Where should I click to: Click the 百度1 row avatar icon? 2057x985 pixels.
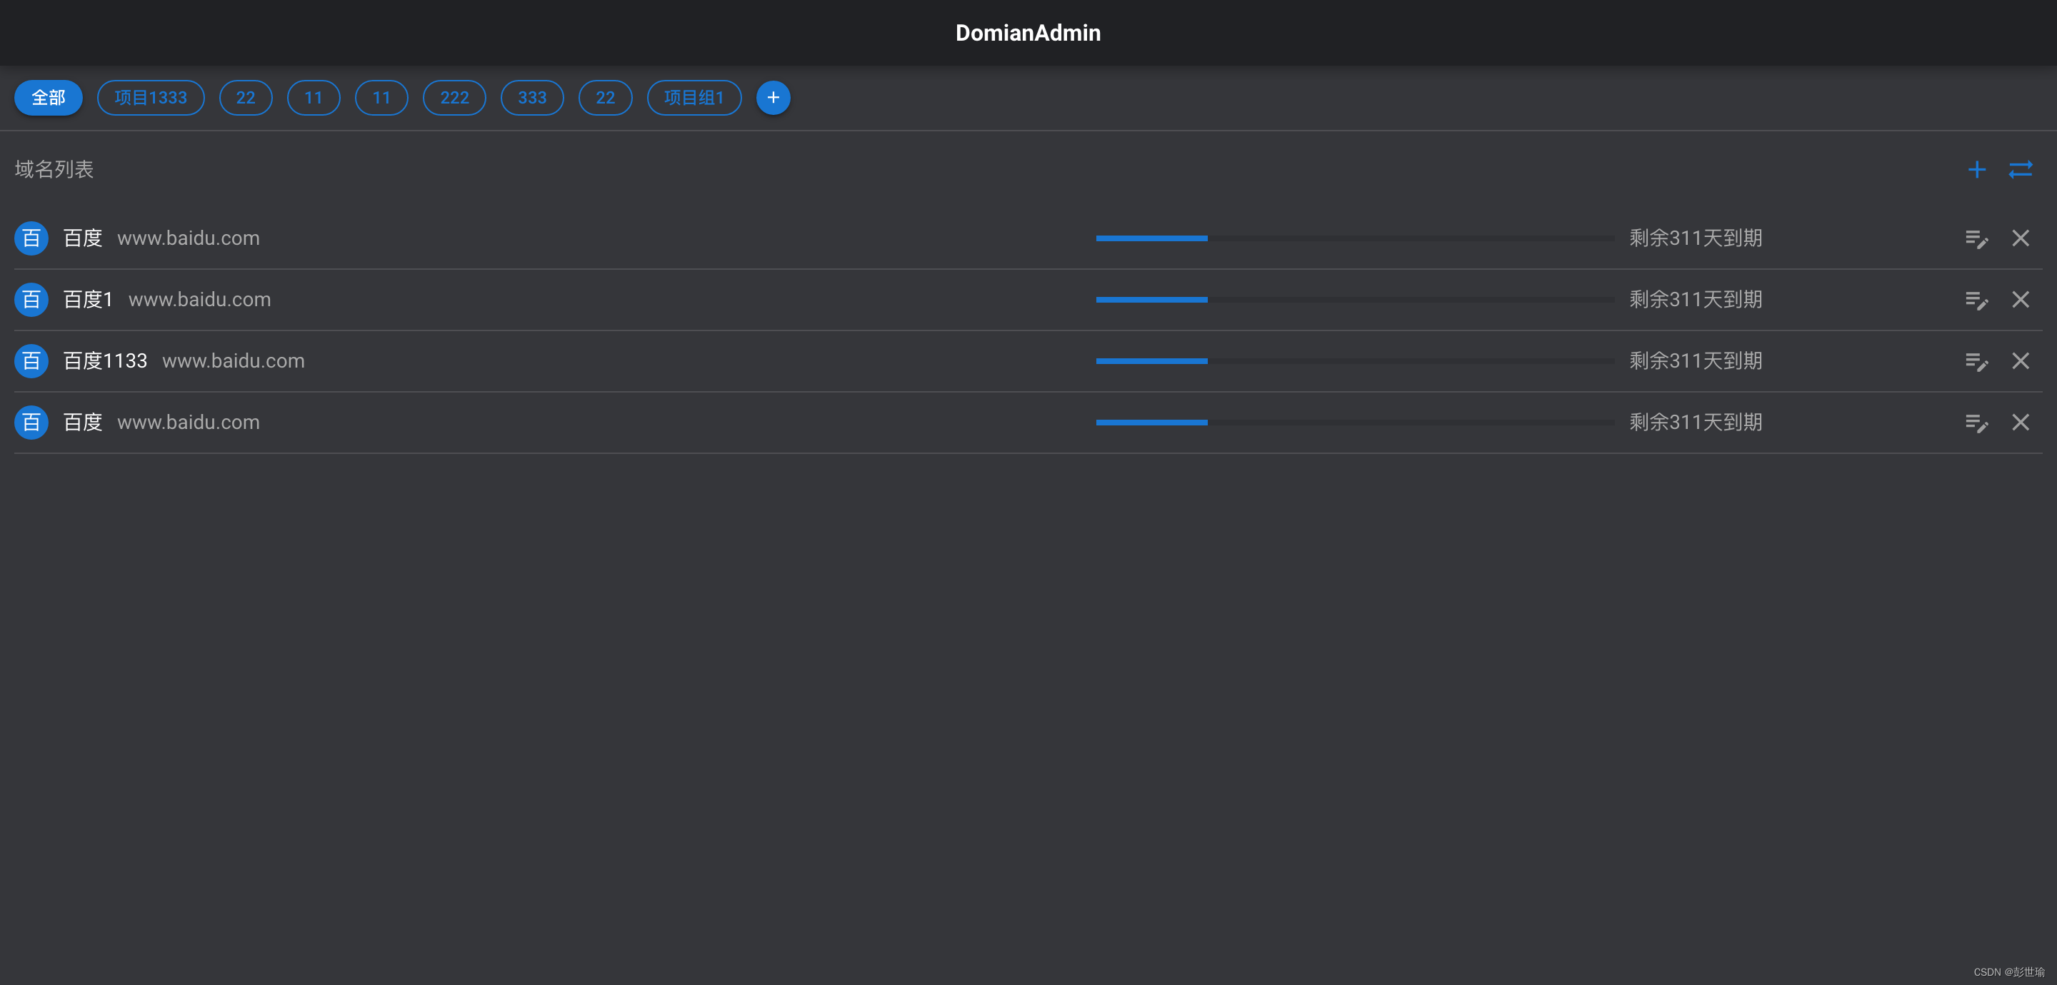point(31,299)
